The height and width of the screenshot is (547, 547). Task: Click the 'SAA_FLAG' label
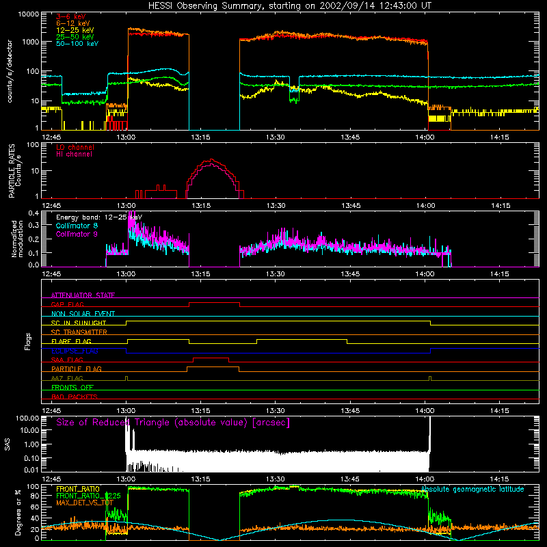(67, 360)
